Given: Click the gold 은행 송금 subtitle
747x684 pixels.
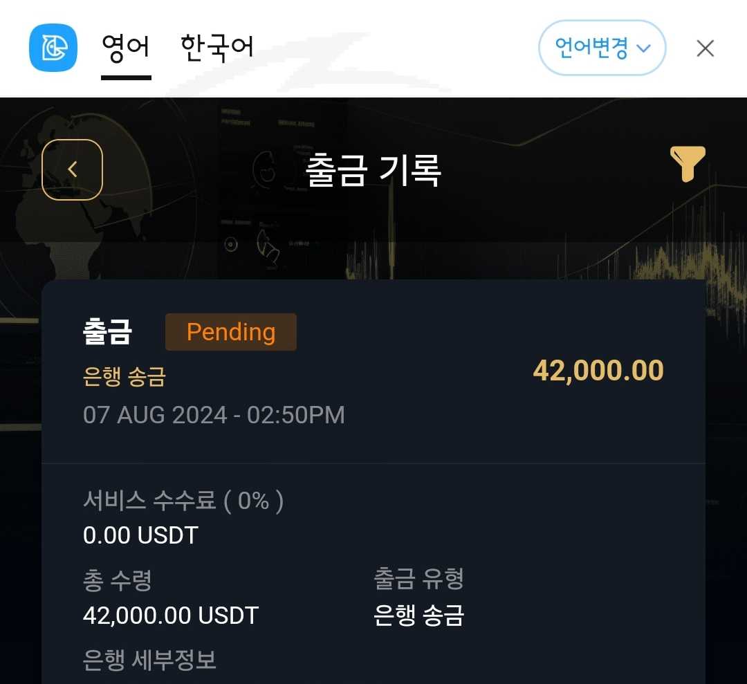Looking at the screenshot, I should coord(124,377).
